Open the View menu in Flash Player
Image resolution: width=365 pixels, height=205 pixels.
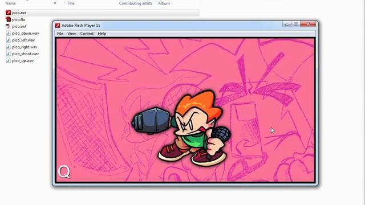click(x=71, y=34)
